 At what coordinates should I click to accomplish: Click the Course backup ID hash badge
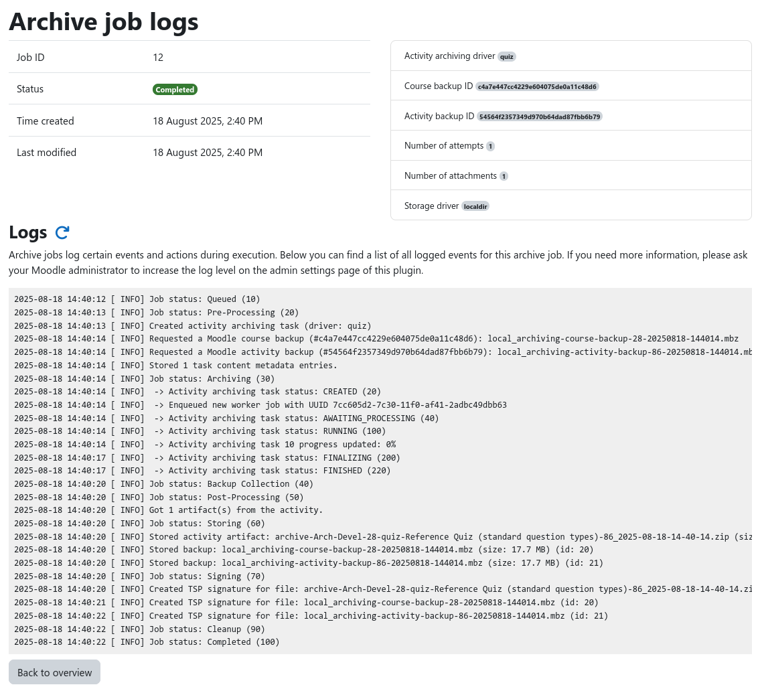(x=537, y=87)
